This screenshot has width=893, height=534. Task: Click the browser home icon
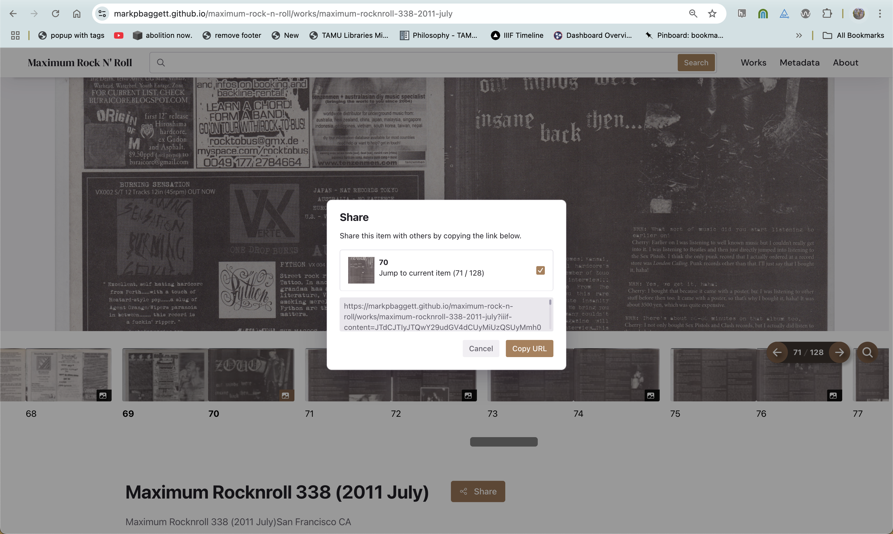tap(77, 14)
